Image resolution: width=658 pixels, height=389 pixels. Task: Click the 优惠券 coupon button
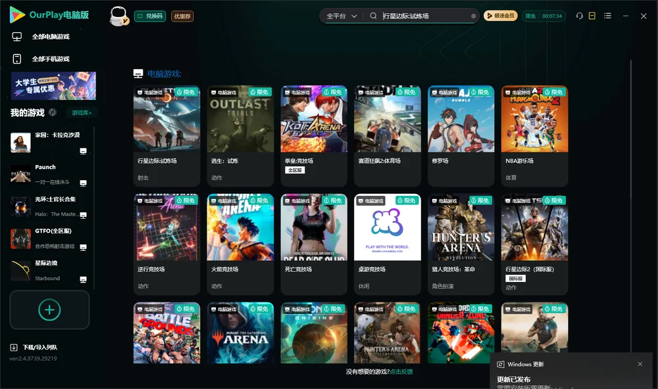[x=182, y=16]
